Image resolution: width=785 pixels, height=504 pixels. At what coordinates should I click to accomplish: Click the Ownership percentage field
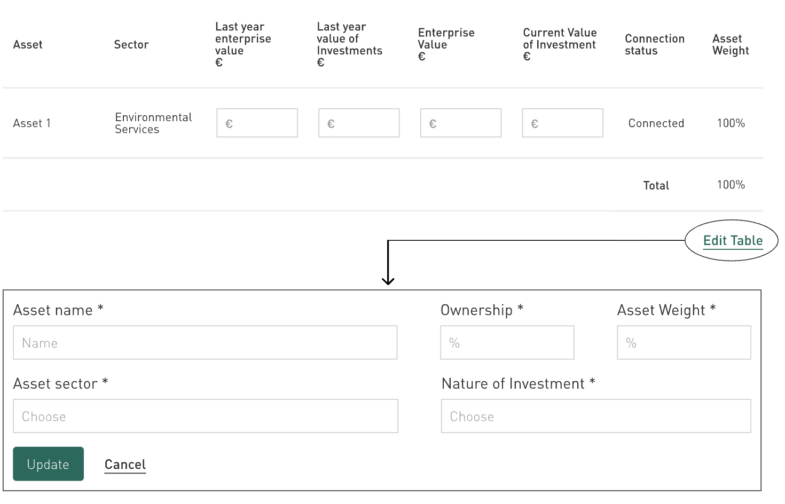coord(507,343)
